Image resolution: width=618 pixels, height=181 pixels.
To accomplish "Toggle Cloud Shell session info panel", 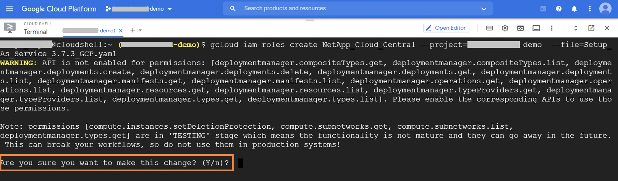I will [x=536, y=28].
